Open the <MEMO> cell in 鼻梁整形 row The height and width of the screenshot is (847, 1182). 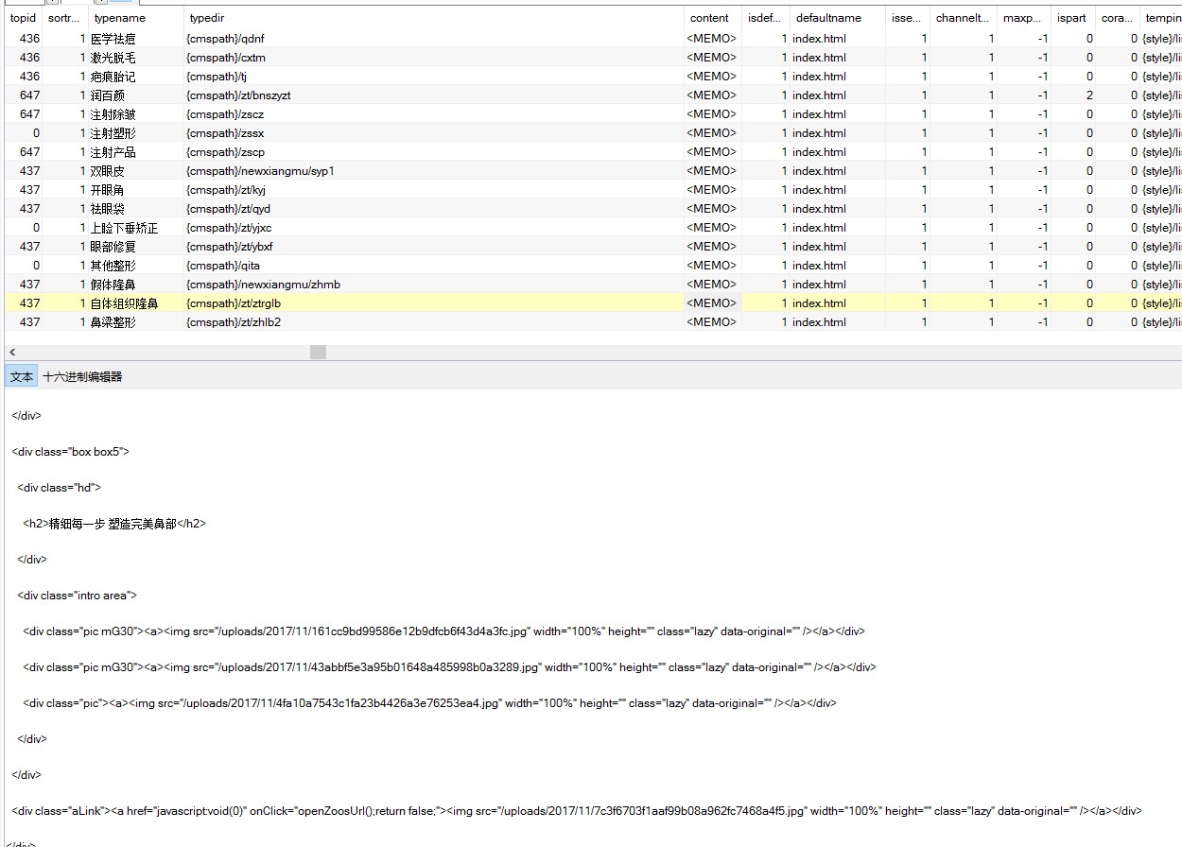coord(712,322)
